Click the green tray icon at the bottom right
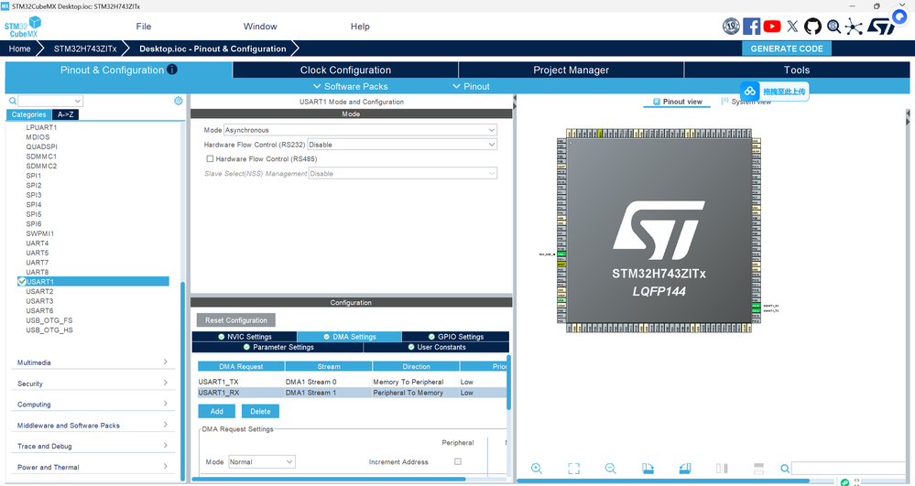Viewport: 915px width, 486px height. coord(844,482)
